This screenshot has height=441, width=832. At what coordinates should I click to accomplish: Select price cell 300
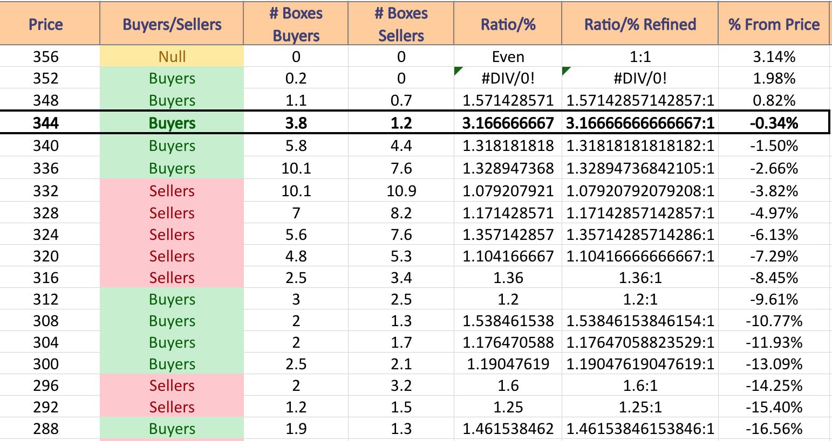(x=50, y=364)
